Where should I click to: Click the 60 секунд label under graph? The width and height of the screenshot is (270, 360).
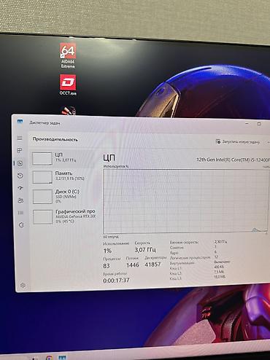[111, 237]
